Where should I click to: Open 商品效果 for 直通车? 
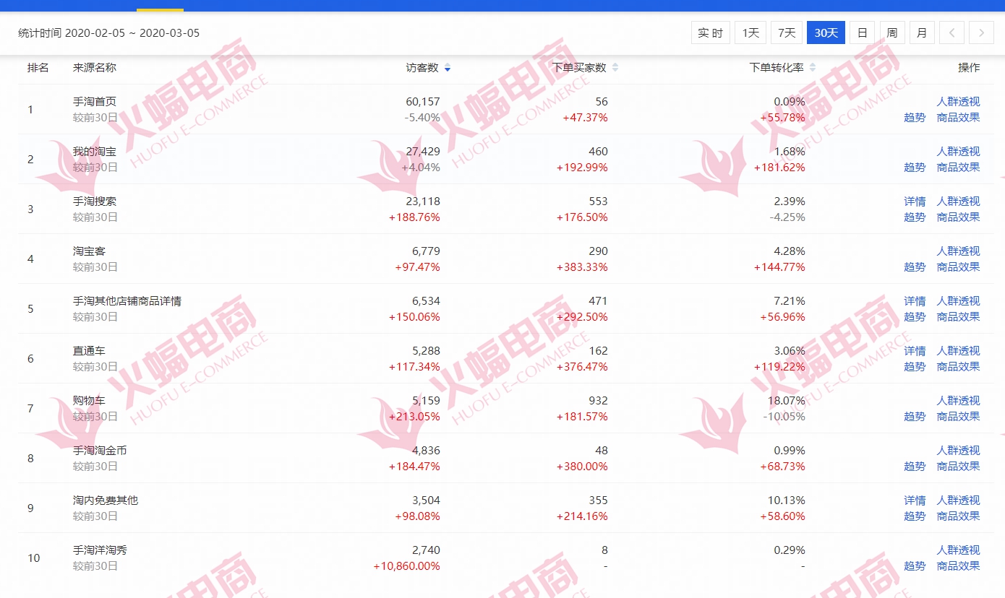click(x=958, y=367)
